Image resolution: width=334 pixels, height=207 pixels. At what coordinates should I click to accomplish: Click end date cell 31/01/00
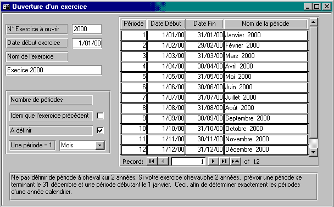tap(204, 35)
